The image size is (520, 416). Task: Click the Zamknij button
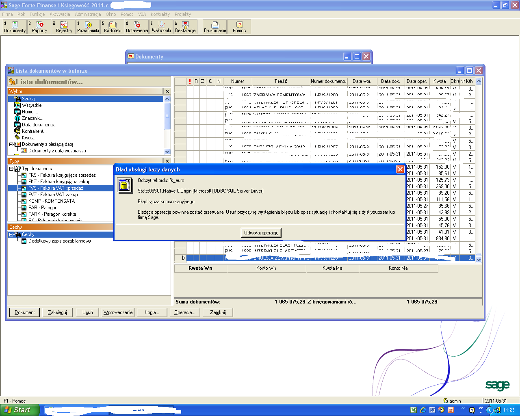218,312
